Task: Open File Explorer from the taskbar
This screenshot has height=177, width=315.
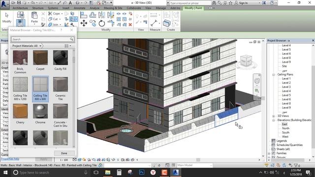Action: click(x=108, y=173)
